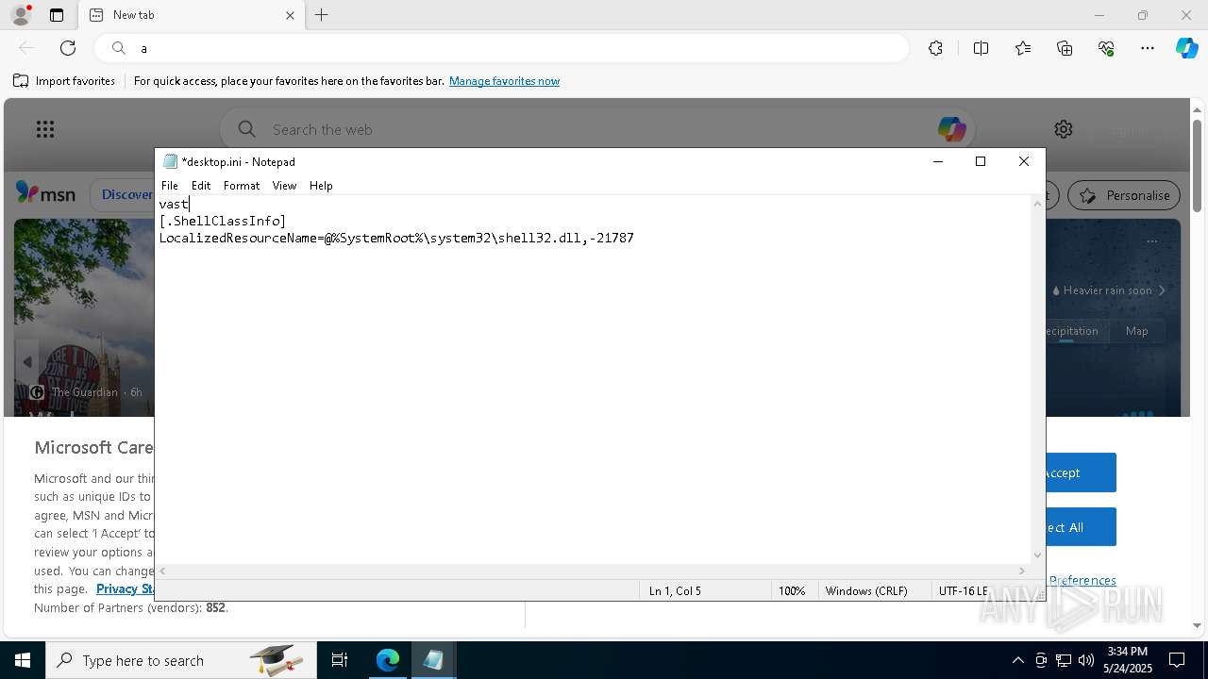Screen dimensions: 1208x679
Task: Show previous MSN news slide
Action: (27, 362)
